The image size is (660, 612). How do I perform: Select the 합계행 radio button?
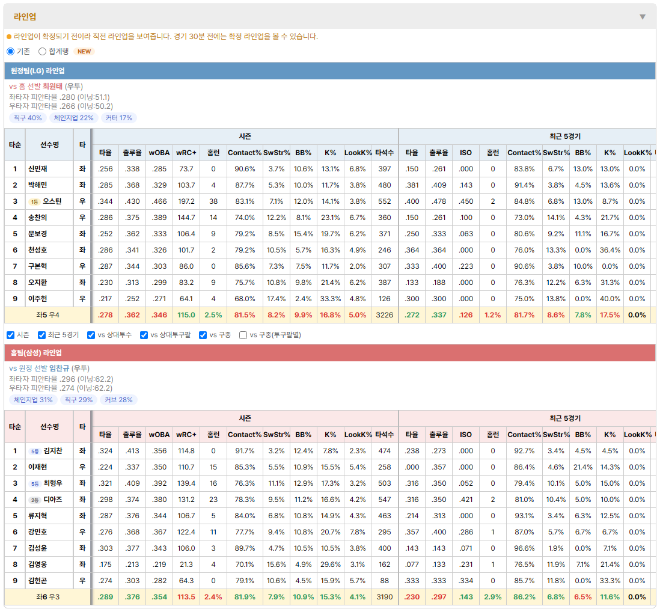[x=42, y=51]
